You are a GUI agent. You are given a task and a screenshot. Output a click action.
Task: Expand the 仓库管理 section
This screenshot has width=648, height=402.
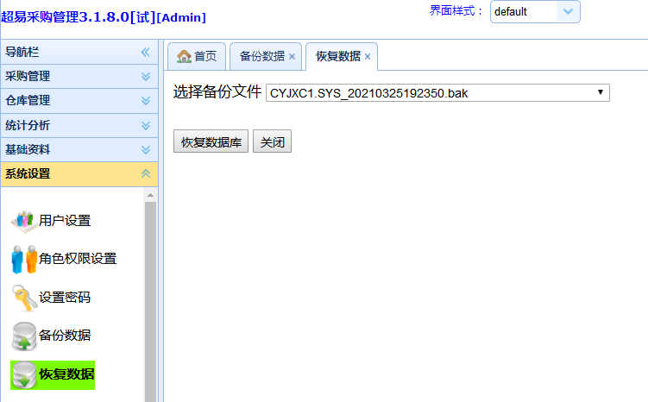click(x=145, y=100)
